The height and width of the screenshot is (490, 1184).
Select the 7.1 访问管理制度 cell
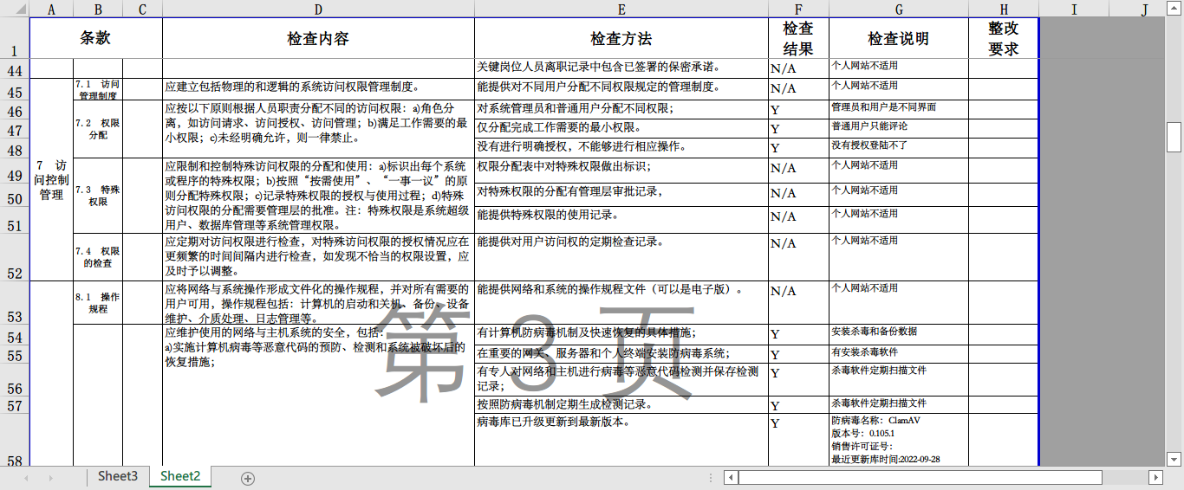point(98,89)
